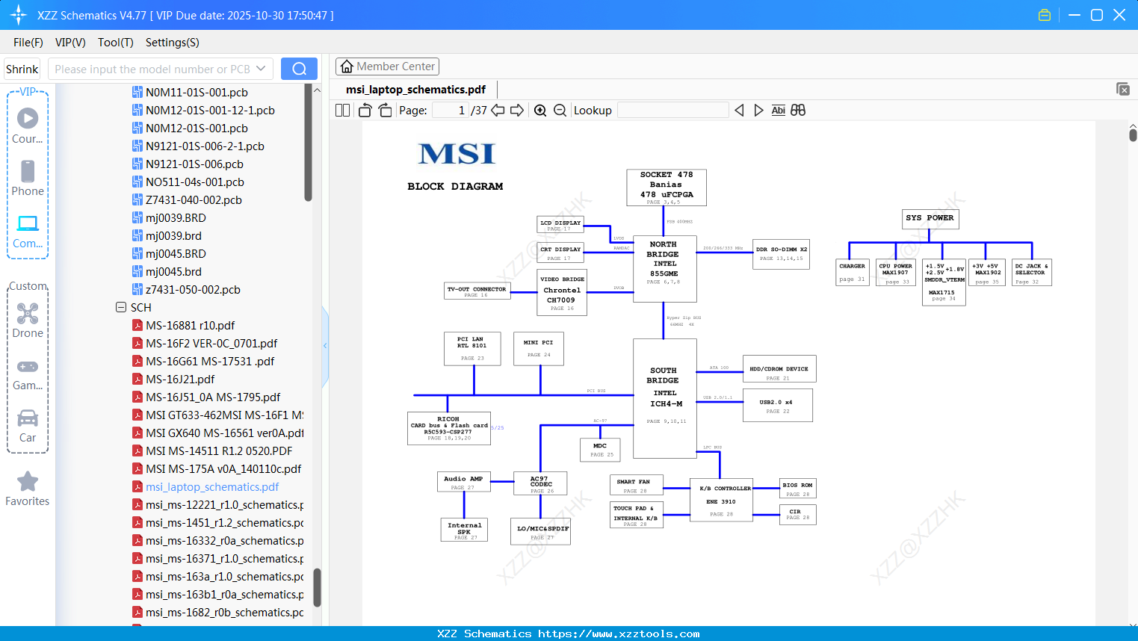Toggle two-page layout view icon
The image size is (1138, 641).
(x=342, y=111)
